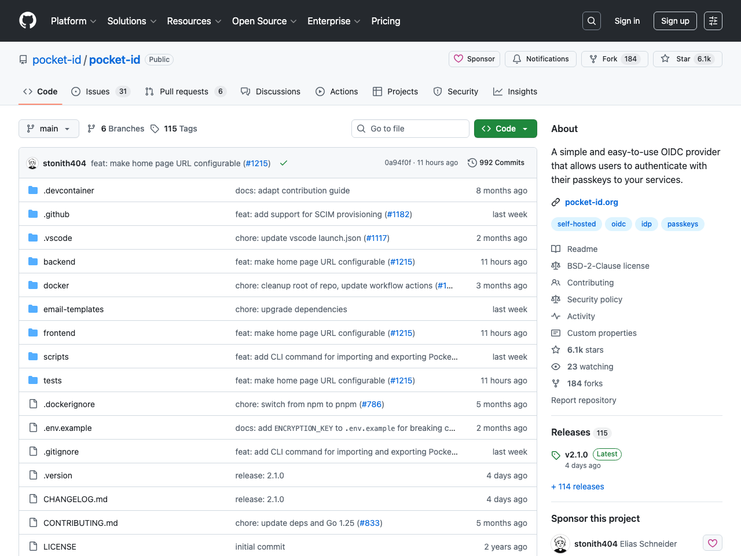741x556 pixels.
Task: Click the green commit status checkmark
Action: [284, 163]
